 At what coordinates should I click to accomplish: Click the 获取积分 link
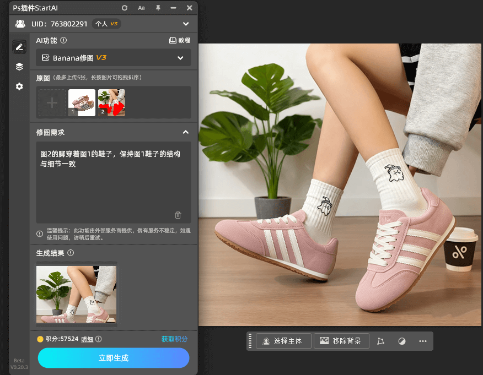pos(174,339)
